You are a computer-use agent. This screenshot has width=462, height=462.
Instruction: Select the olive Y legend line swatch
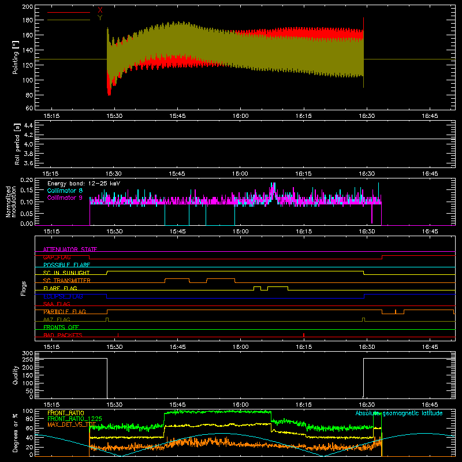(x=69, y=20)
